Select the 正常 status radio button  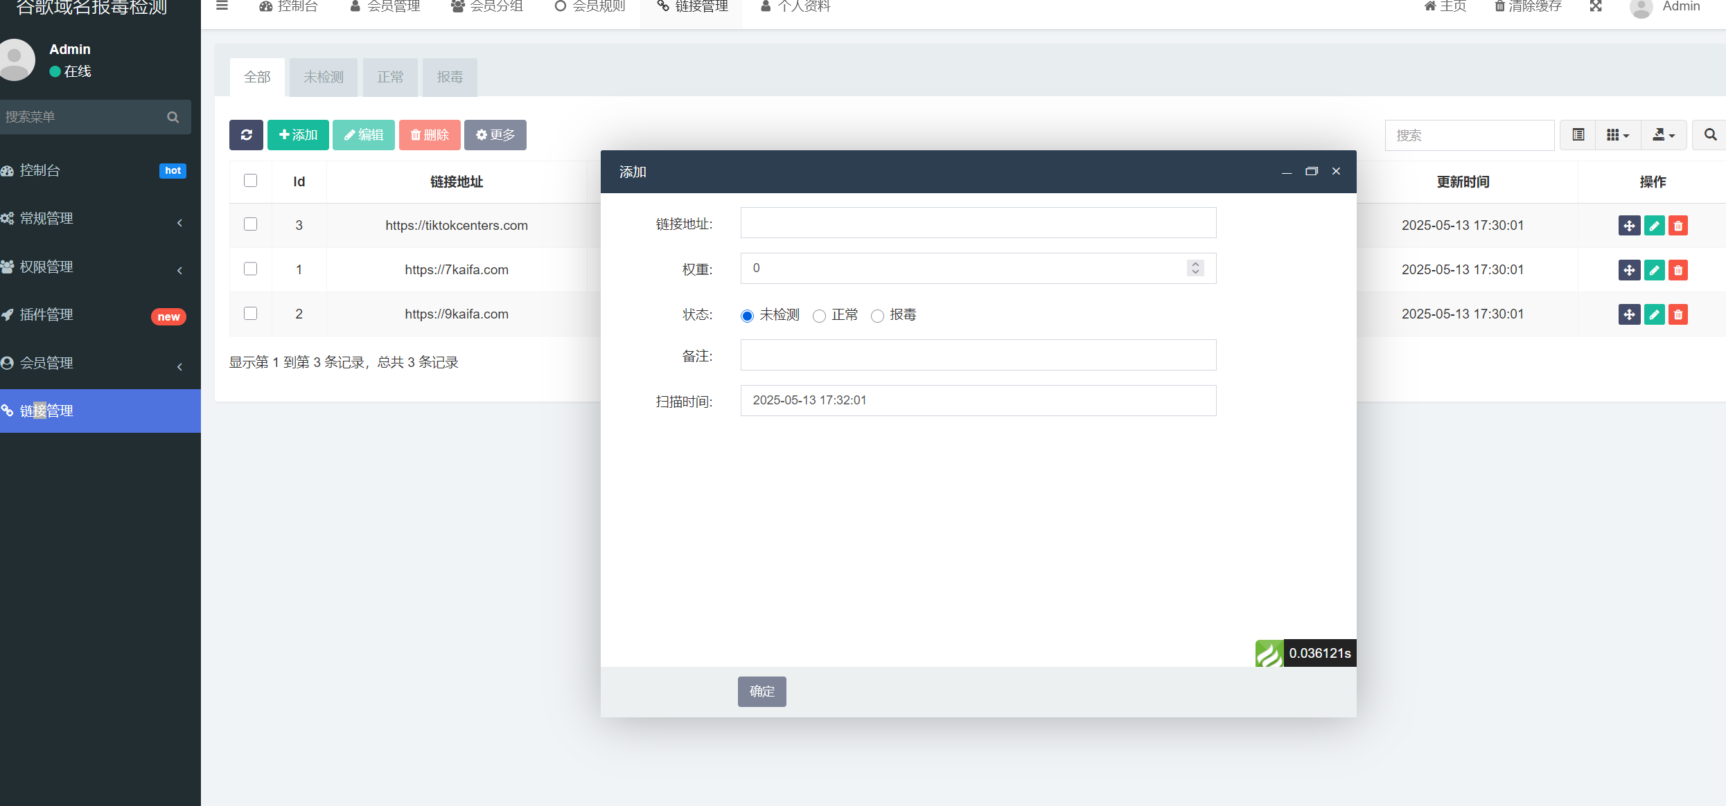(819, 316)
